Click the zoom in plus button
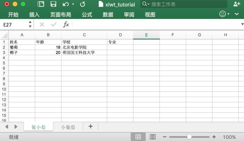244x141 pixels. tap(214, 137)
